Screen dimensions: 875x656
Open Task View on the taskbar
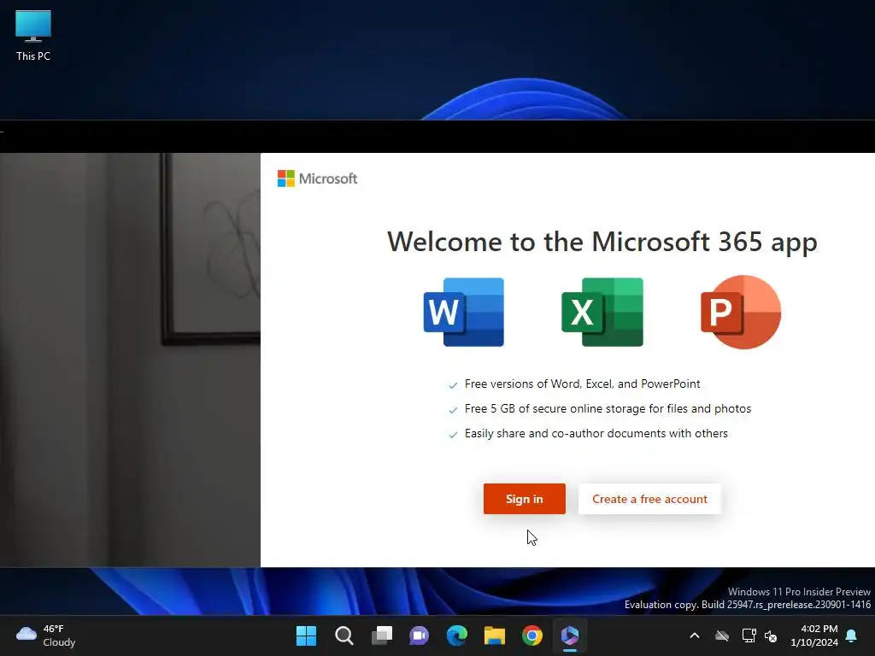382,635
